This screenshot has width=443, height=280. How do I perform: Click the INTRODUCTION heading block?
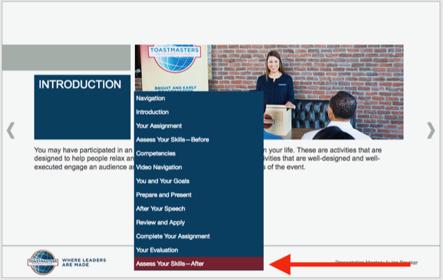[82, 107]
